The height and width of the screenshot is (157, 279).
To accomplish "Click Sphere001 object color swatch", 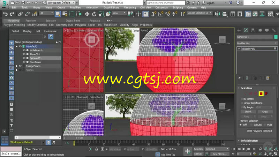I will 276,37.
